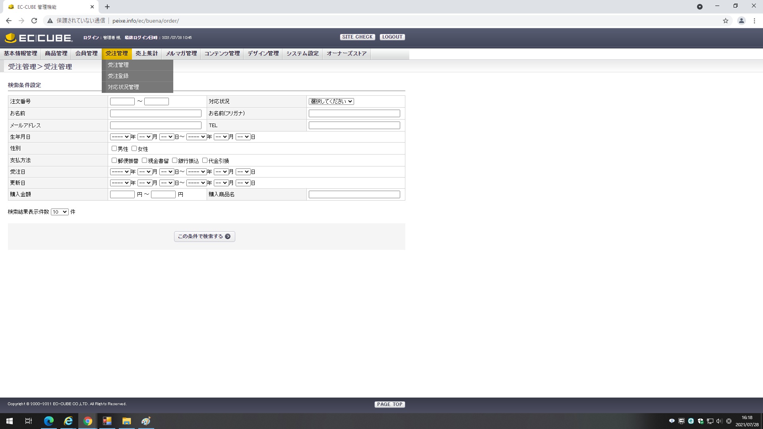Check the 代金引換 payment checkbox
This screenshot has height=429, width=763.
point(205,160)
